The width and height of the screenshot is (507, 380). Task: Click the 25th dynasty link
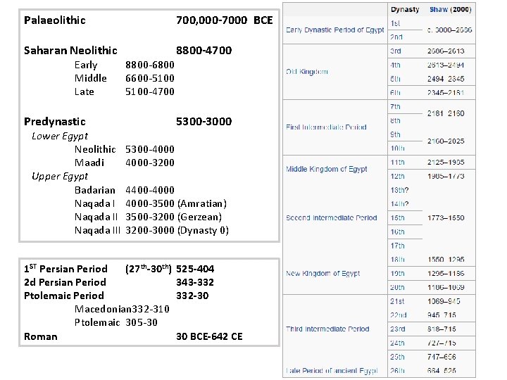point(397,357)
